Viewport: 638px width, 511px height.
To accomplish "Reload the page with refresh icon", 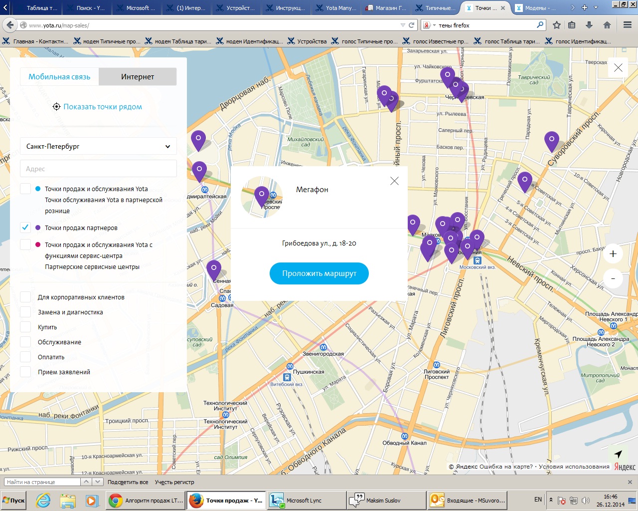I will (x=412, y=25).
